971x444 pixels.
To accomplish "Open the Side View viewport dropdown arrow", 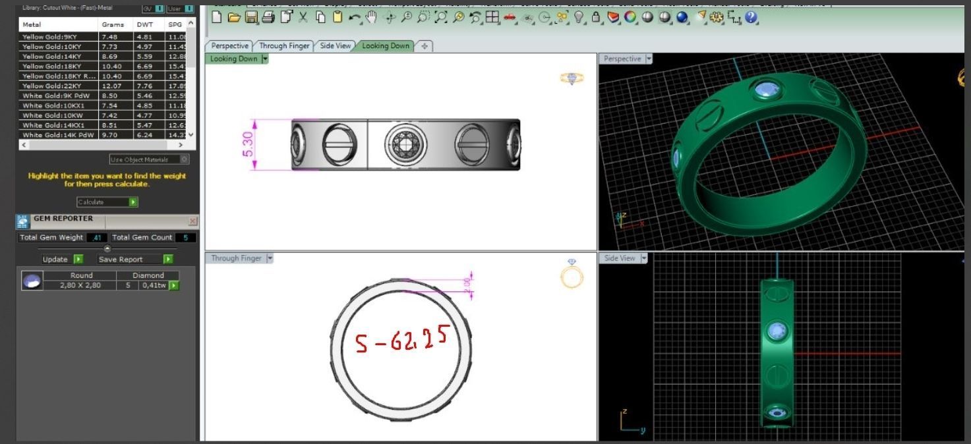I will 644,258.
